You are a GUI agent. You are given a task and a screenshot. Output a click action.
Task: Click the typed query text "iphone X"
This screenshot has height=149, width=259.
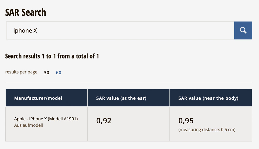click(x=25, y=31)
